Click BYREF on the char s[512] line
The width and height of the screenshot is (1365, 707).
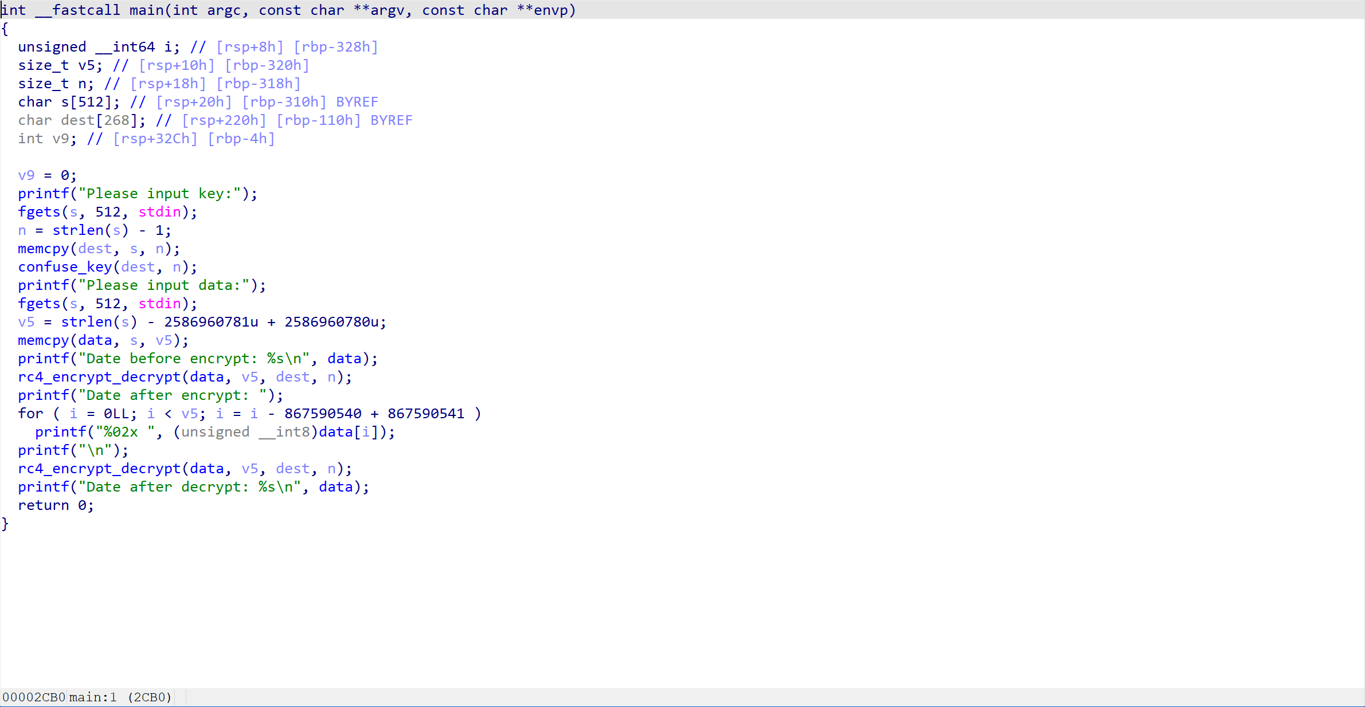357,102
